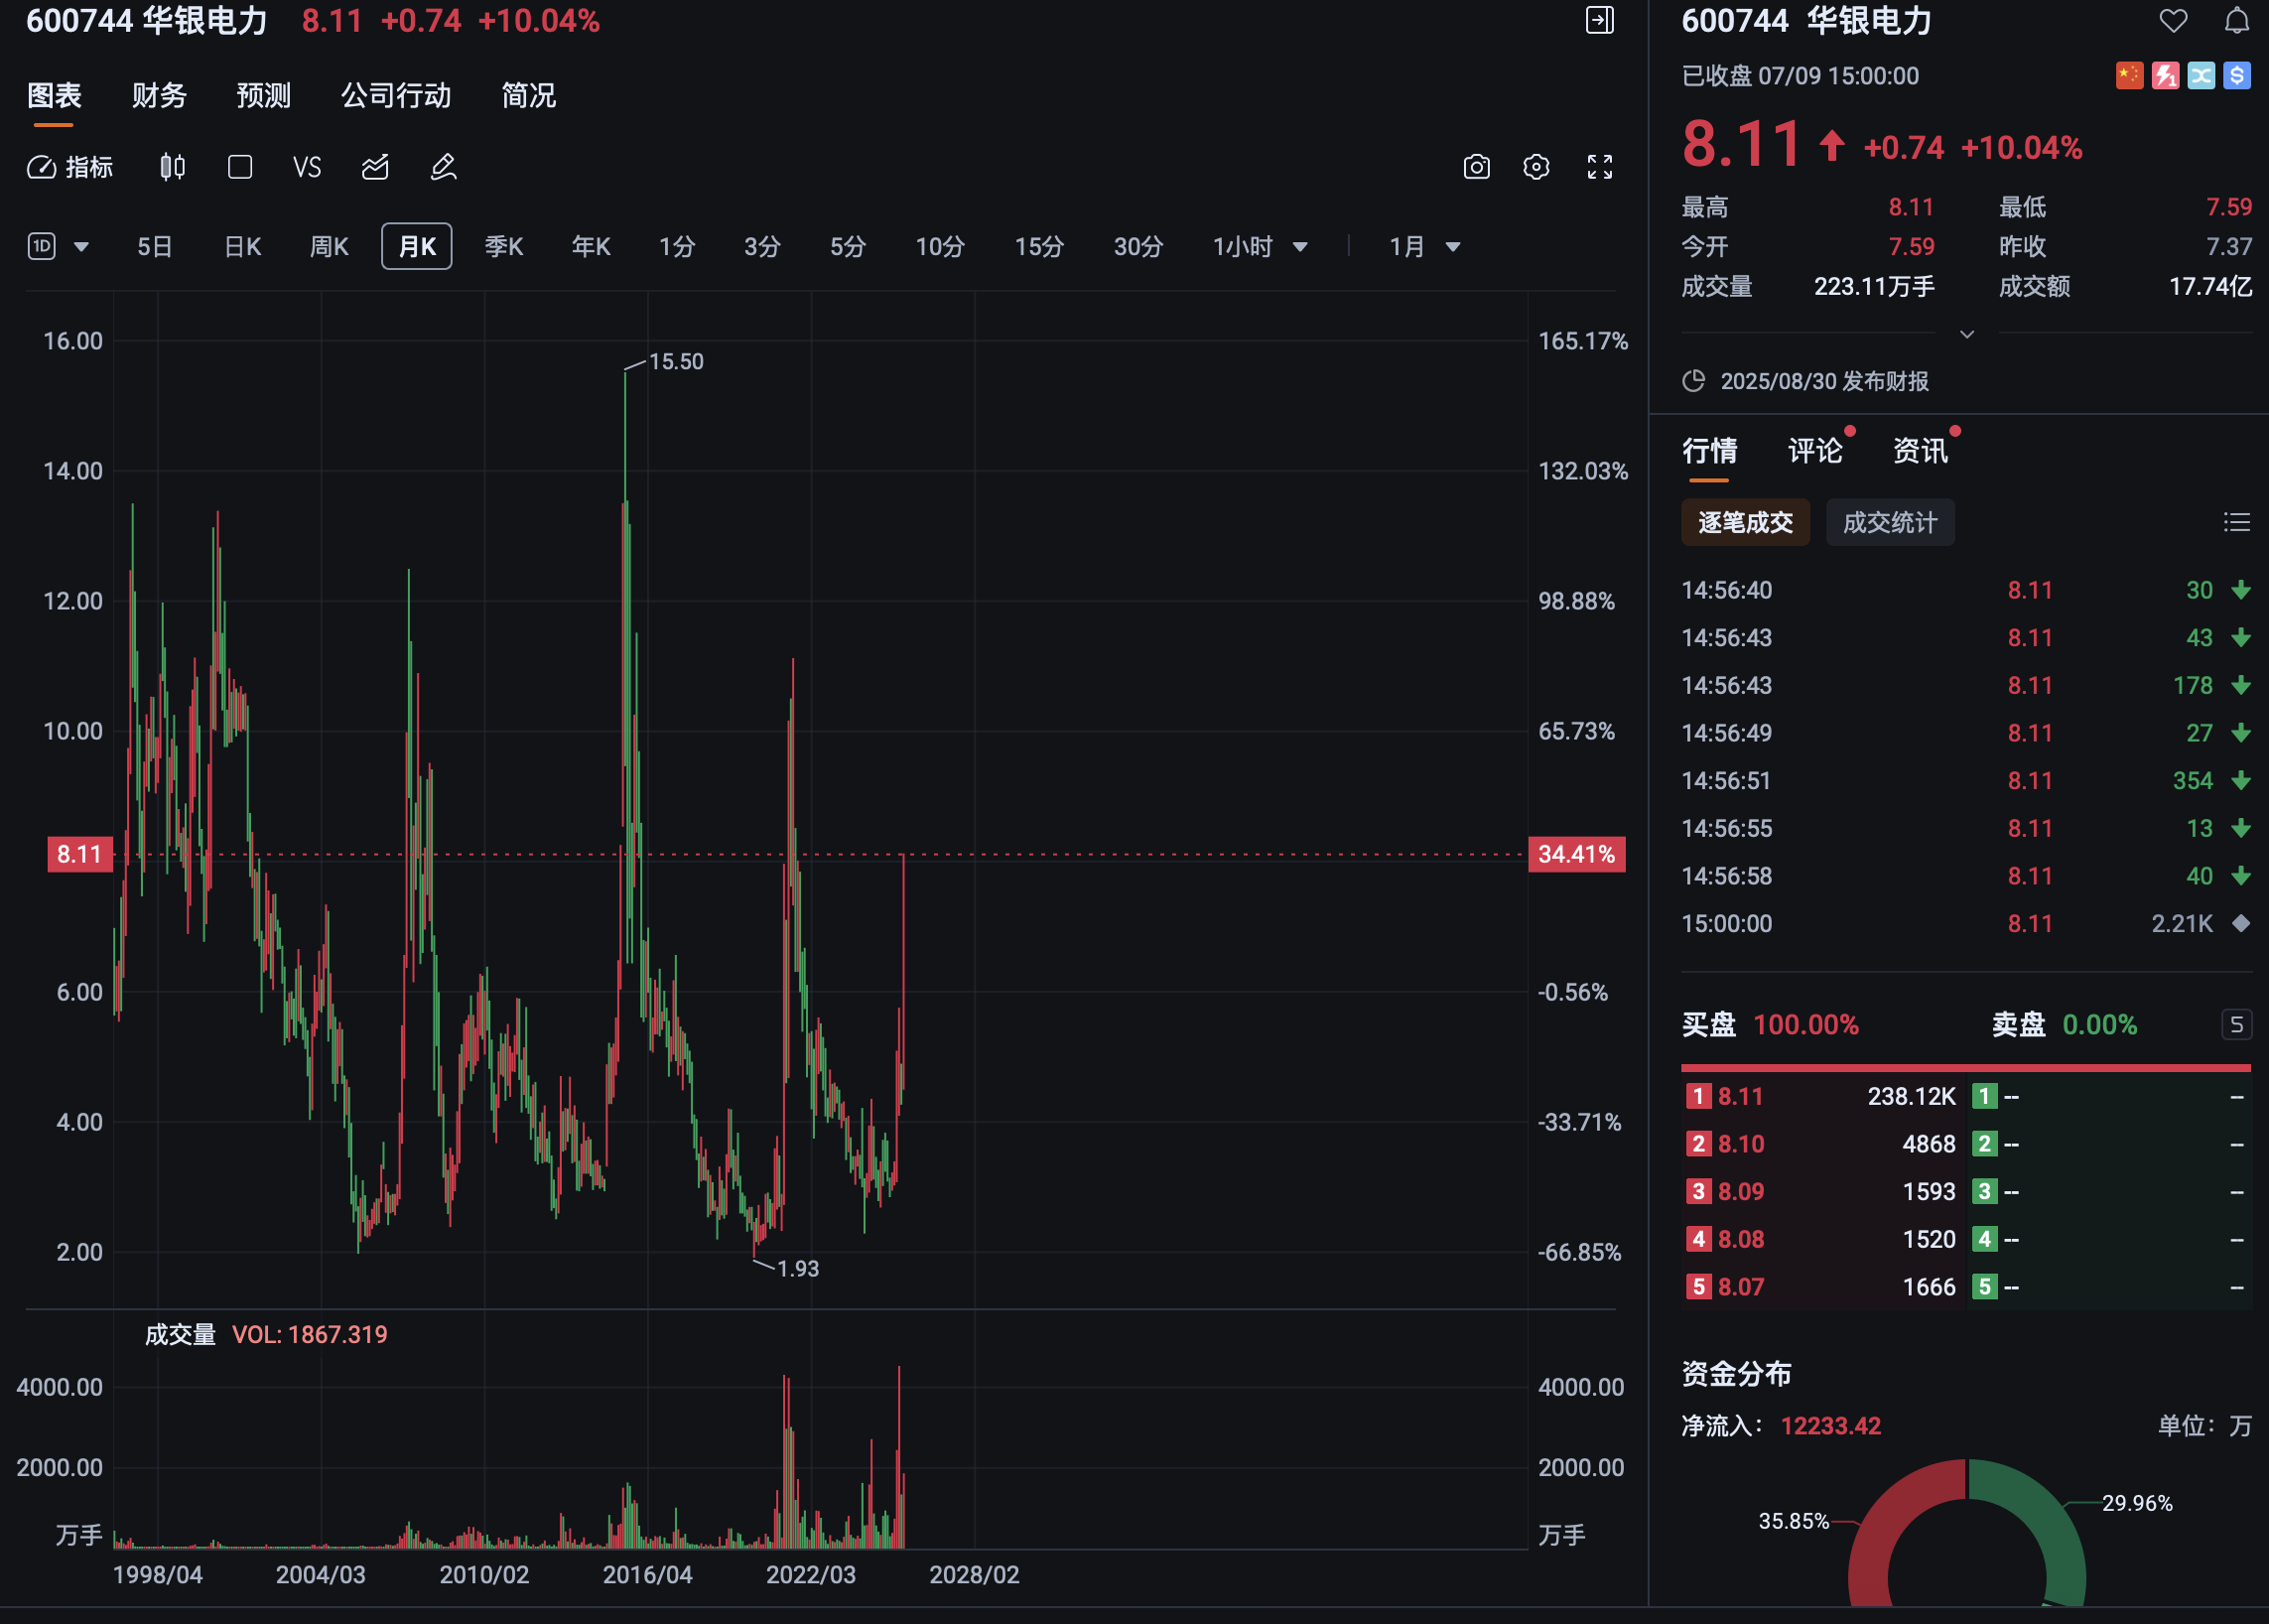
Task: Open the 1月 range dropdown
Action: (1424, 247)
